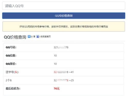The width and height of the screenshot is (128, 96).
Task: Click the QQ价格查询 heading
Action: coord(15,37)
